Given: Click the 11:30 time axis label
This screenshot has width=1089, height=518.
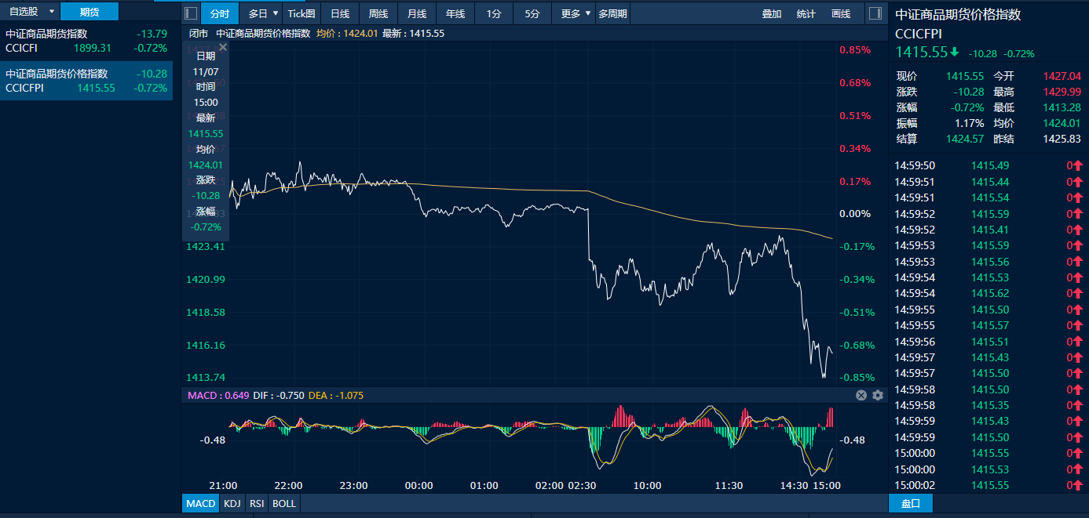Looking at the screenshot, I should pos(729,485).
